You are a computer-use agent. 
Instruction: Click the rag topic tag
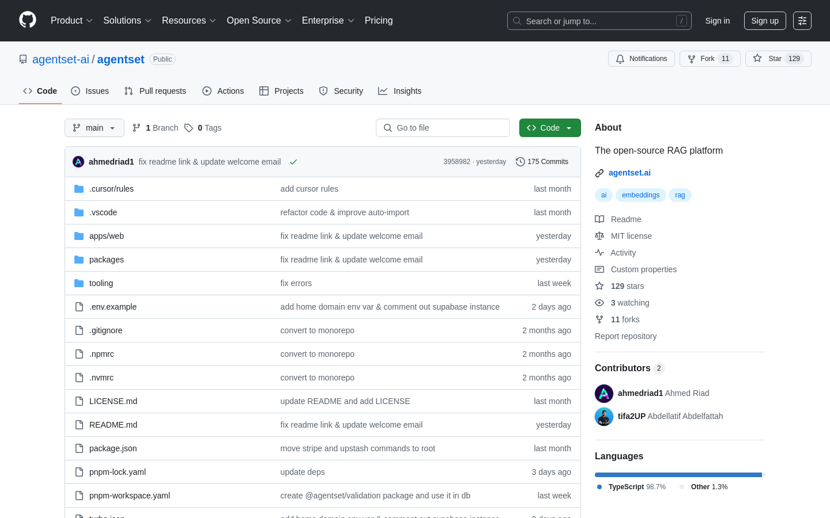point(680,195)
